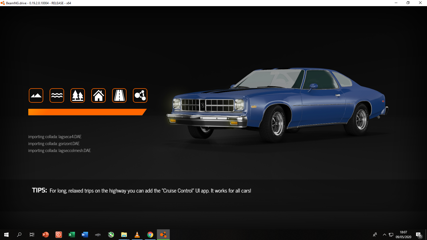Open PowerPoint from the taskbar
427x240 pixels.
pyautogui.click(x=46, y=235)
